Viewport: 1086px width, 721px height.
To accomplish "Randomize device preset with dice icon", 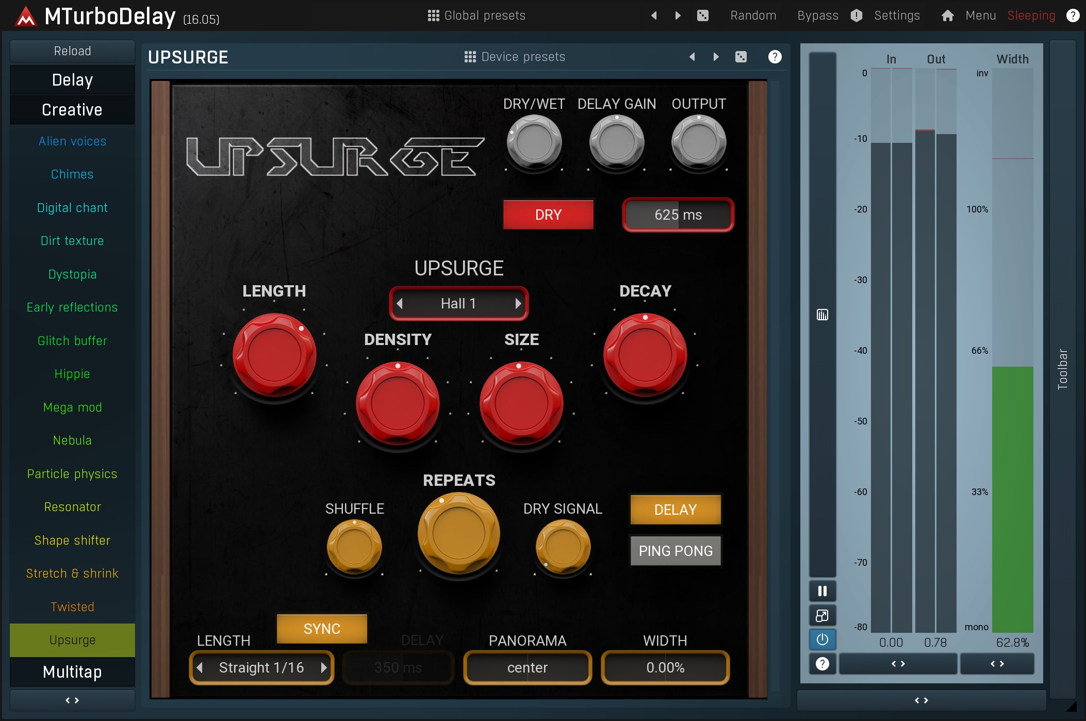I will (x=741, y=57).
